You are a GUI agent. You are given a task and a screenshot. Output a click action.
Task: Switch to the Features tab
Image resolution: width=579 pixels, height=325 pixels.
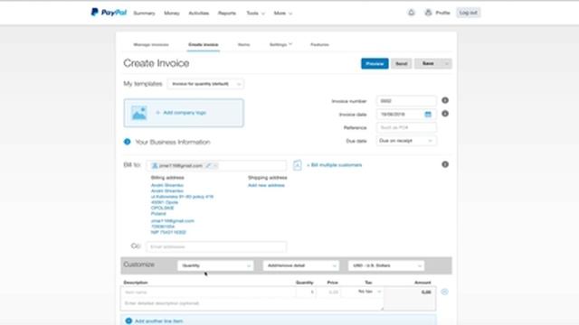(x=319, y=44)
